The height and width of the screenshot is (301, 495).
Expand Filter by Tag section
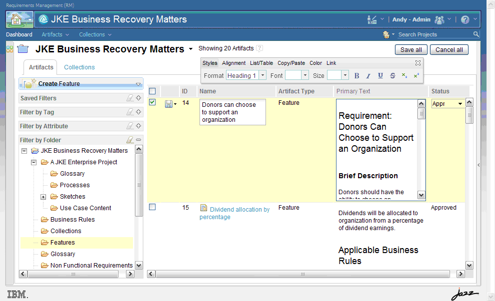138,112
